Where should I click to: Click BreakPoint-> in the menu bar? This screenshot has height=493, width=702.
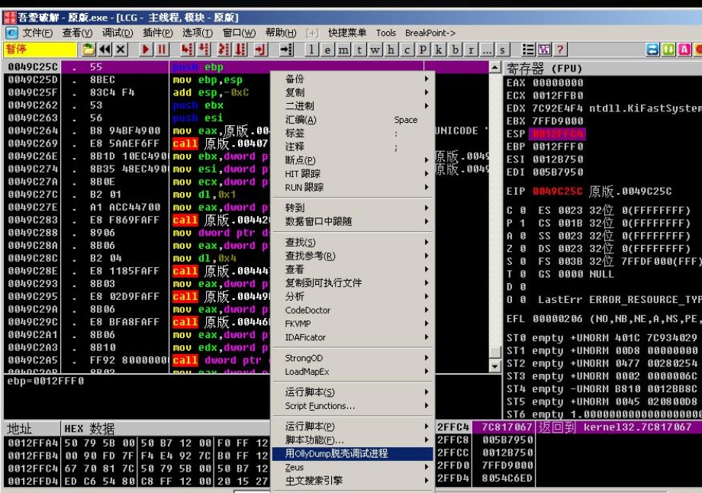[430, 33]
